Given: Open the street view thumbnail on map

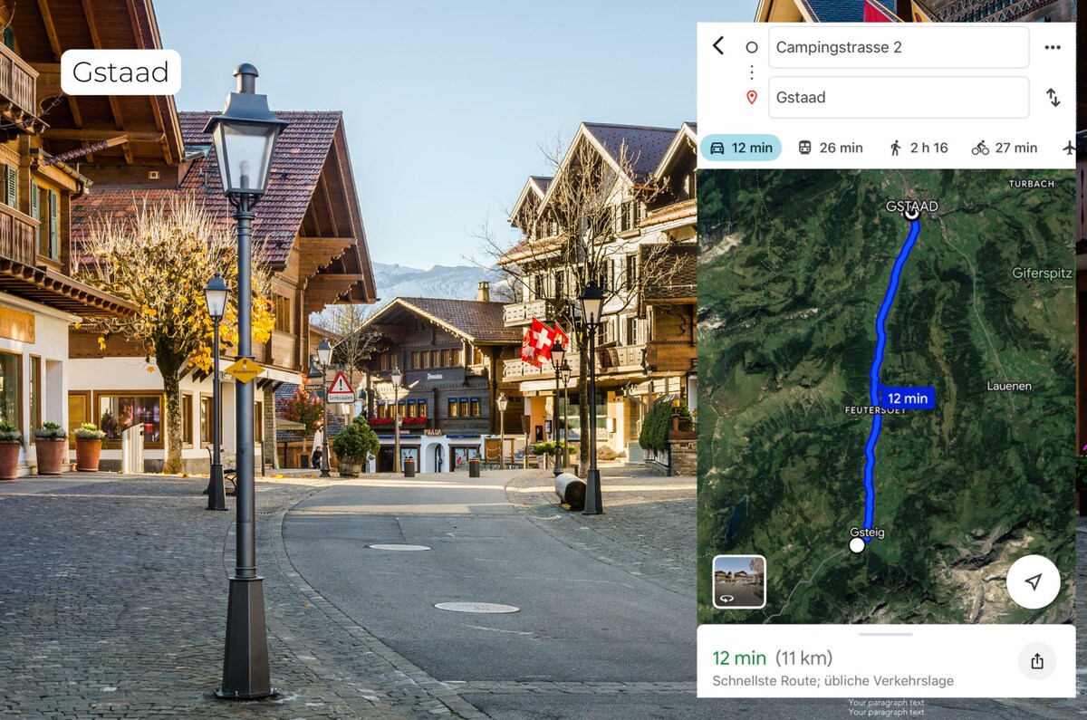Looking at the screenshot, I should click(739, 581).
